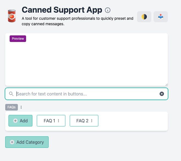Click inside the preview text area
Image resolution: width=181 pixels, height=161 pixels.
click(87, 62)
